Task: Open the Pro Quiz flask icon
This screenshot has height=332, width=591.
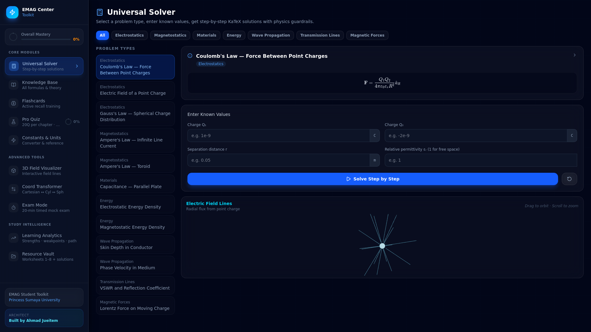Action: tap(14, 122)
